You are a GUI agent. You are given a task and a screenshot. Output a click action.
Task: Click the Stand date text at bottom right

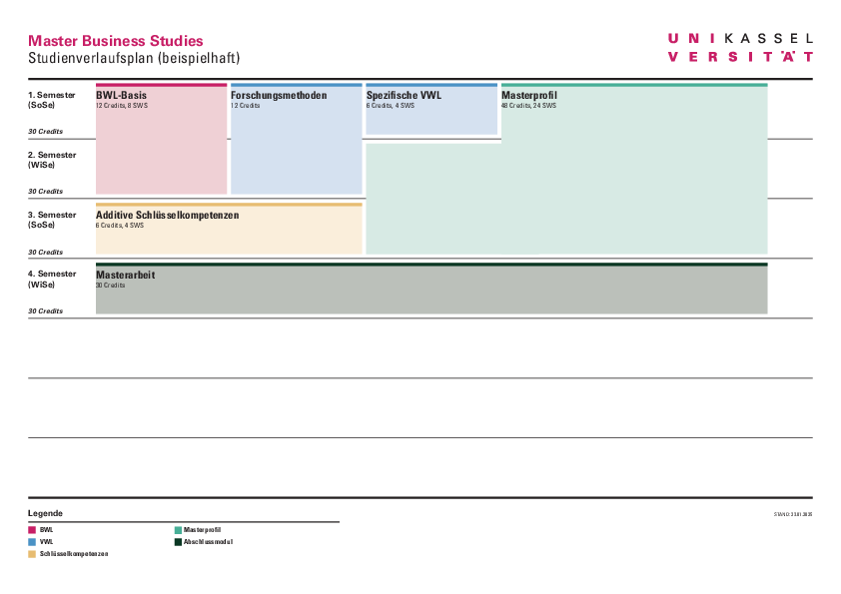click(792, 514)
